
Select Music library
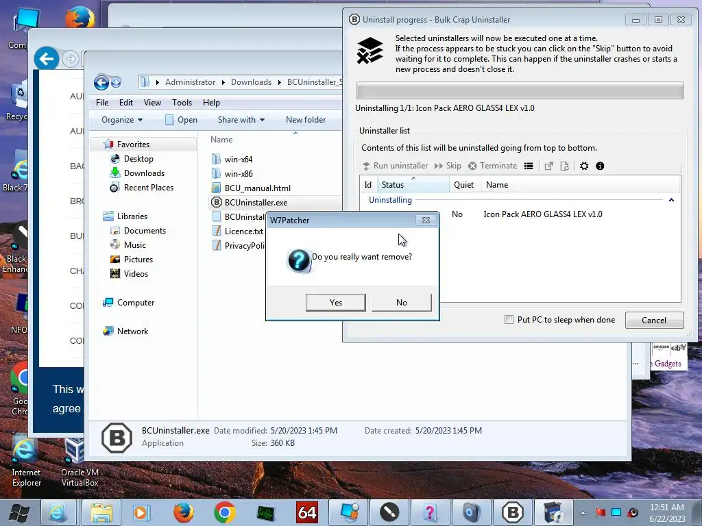134,245
